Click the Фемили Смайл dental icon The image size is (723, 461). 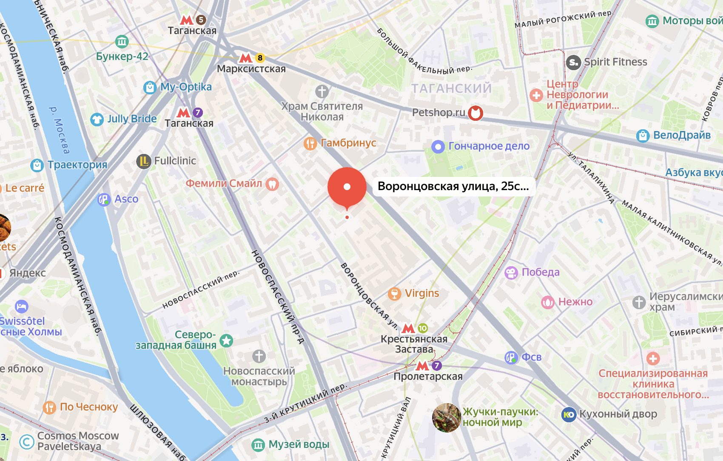coord(272,184)
